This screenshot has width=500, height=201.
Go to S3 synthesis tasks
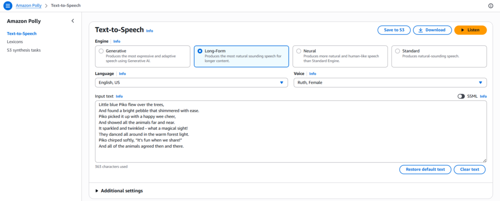tap(23, 50)
